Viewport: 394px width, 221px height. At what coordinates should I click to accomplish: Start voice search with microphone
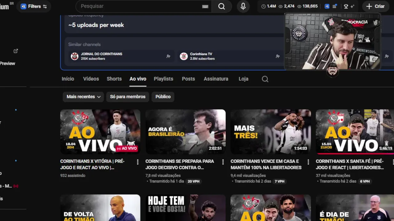pos(243,6)
